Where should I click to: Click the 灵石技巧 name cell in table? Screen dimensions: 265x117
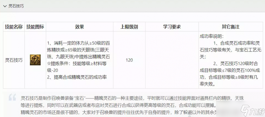click(x=14, y=60)
